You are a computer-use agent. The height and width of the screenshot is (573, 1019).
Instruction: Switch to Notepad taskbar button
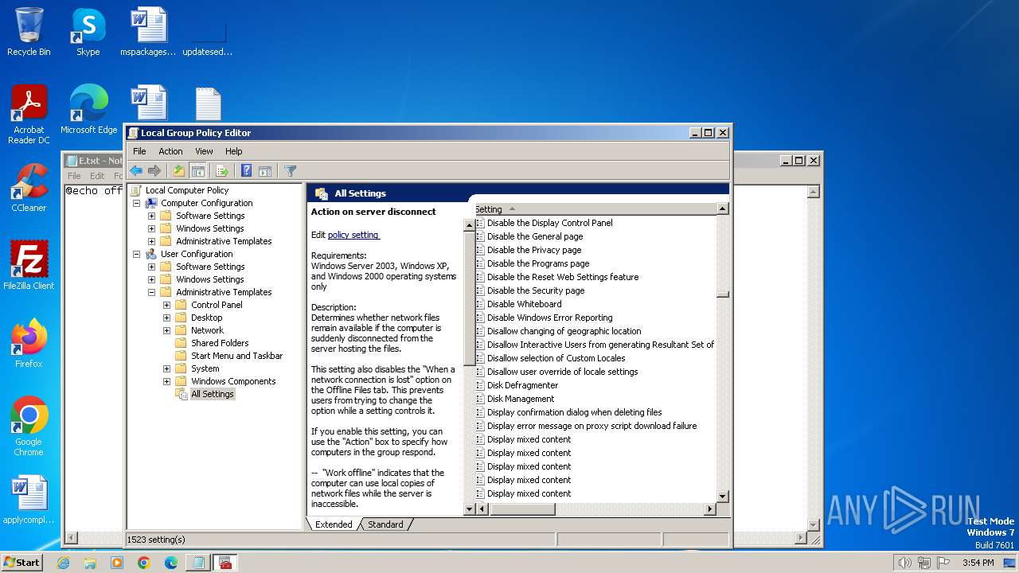point(197,563)
